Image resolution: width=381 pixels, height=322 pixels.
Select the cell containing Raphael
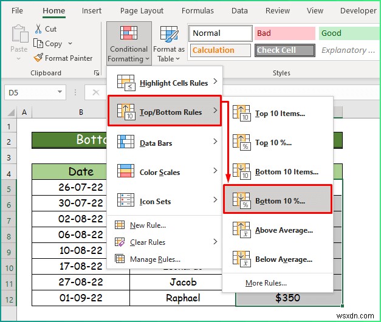[x=183, y=298]
